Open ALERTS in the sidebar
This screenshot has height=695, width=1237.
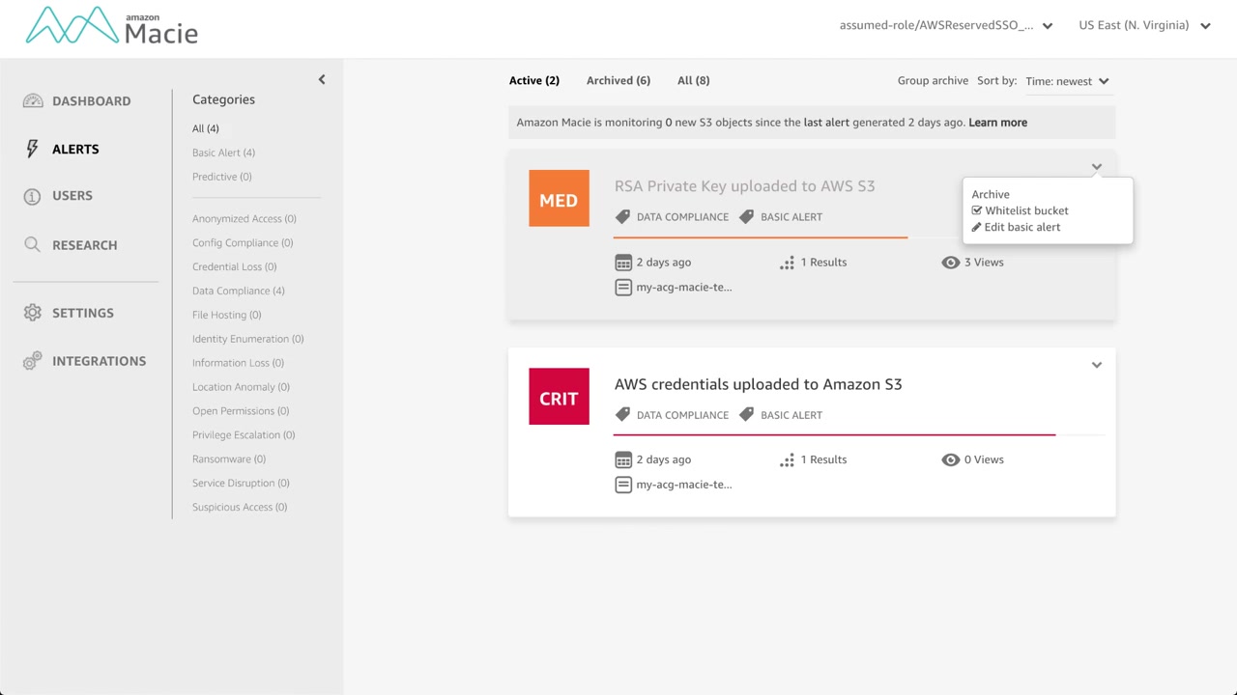tap(75, 150)
